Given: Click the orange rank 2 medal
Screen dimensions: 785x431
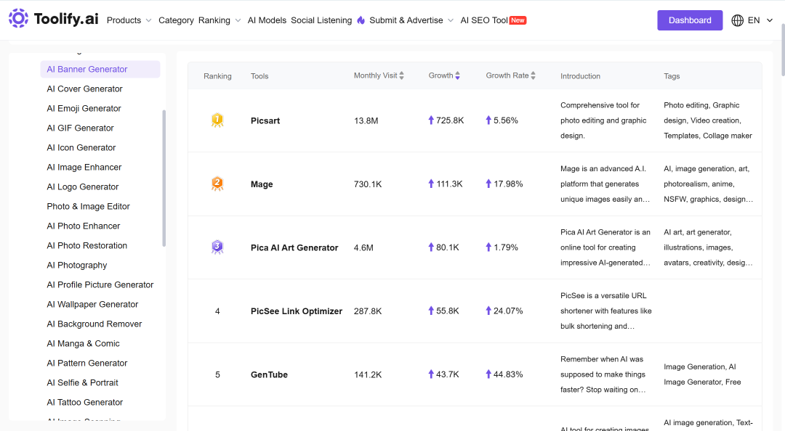Looking at the screenshot, I should click(217, 184).
